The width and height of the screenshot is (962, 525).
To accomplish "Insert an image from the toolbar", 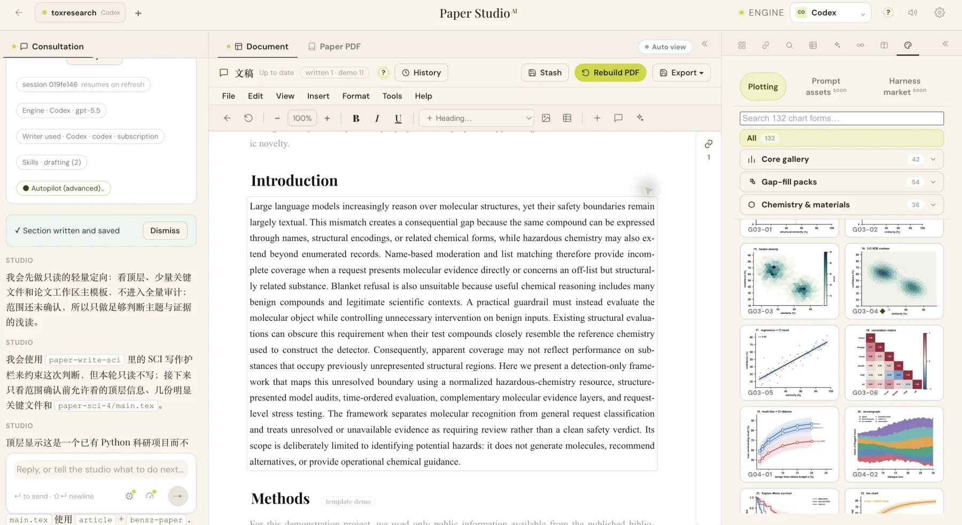I will pyautogui.click(x=546, y=118).
